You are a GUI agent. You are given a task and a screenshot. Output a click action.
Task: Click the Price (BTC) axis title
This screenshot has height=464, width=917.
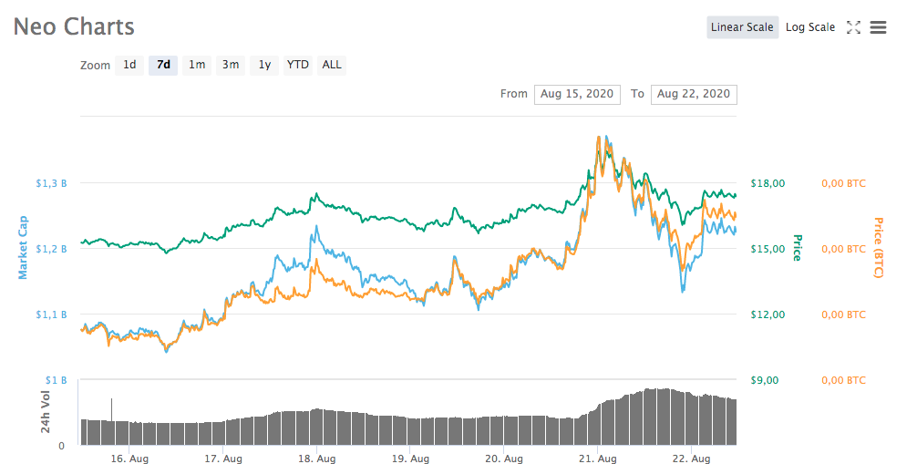coord(878,248)
